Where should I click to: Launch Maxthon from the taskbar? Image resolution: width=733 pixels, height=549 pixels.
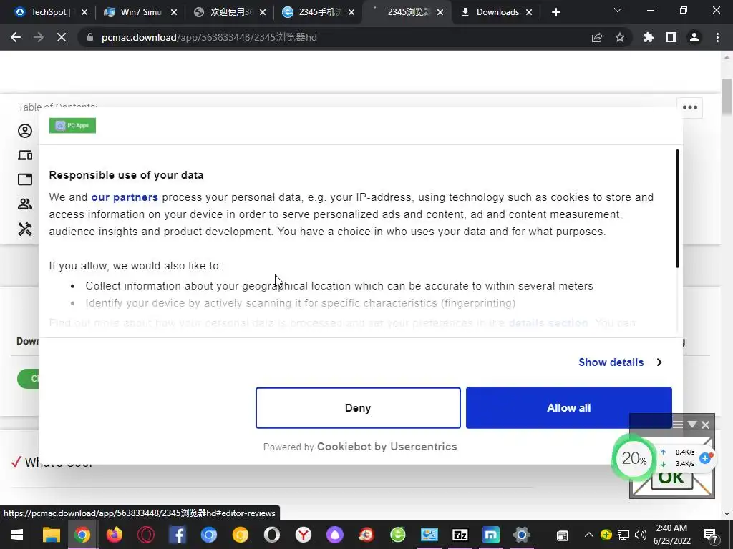[x=491, y=535]
